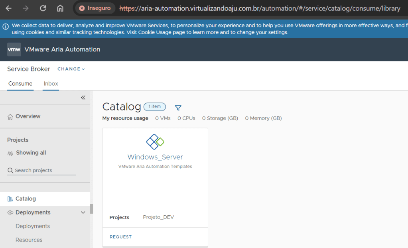Collapse sidebar with double chevron icon
Image resolution: width=408 pixels, height=248 pixels.
(83, 98)
